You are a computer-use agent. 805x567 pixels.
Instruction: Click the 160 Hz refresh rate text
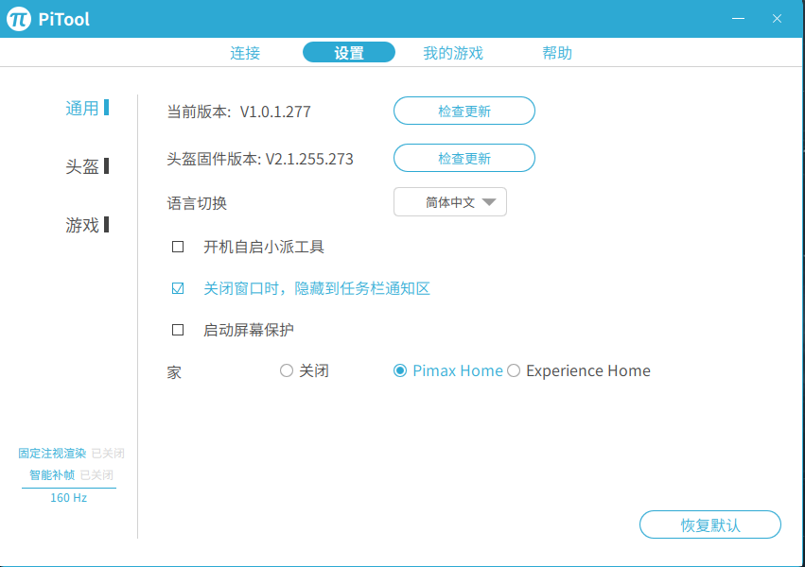point(69,498)
